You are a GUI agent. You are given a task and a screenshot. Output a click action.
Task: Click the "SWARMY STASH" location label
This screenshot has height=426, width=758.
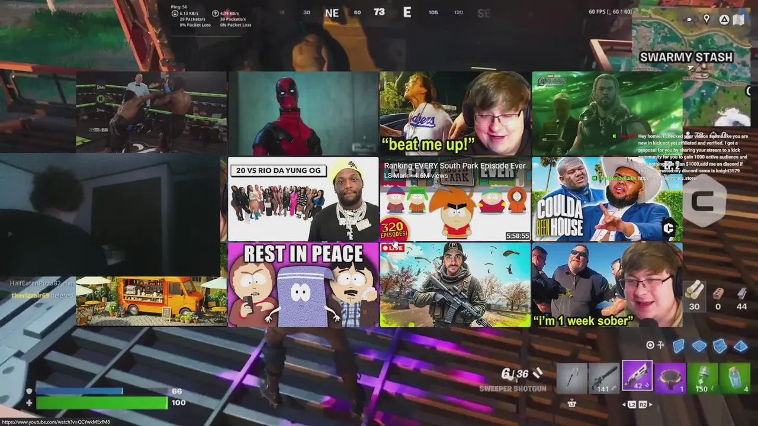[686, 57]
